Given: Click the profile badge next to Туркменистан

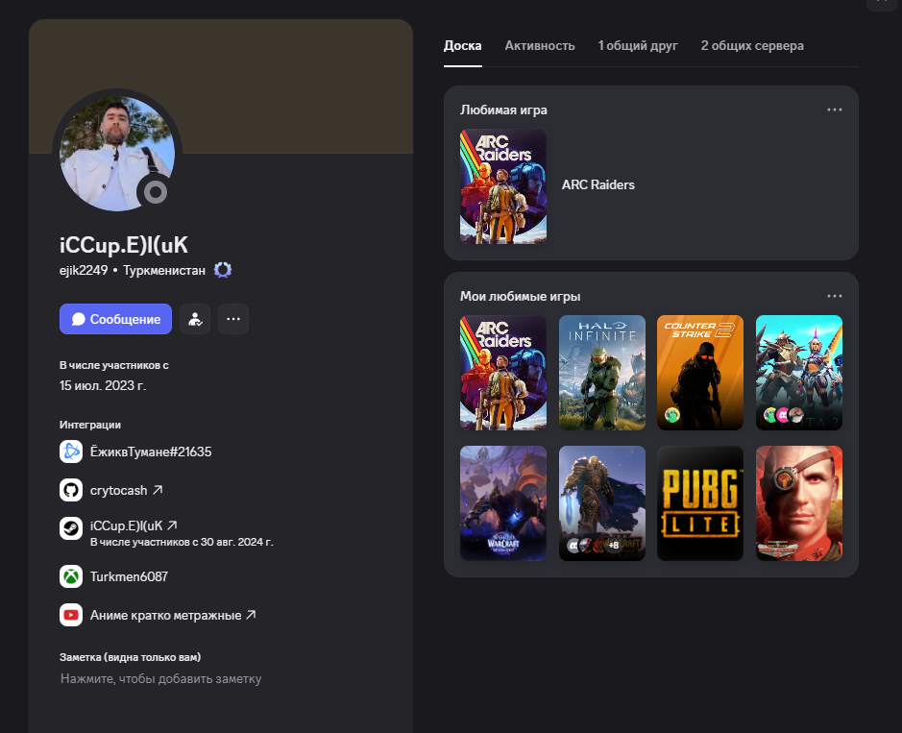Looking at the screenshot, I should [223, 270].
